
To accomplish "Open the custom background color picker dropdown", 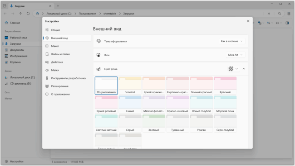I will tap(233, 69).
